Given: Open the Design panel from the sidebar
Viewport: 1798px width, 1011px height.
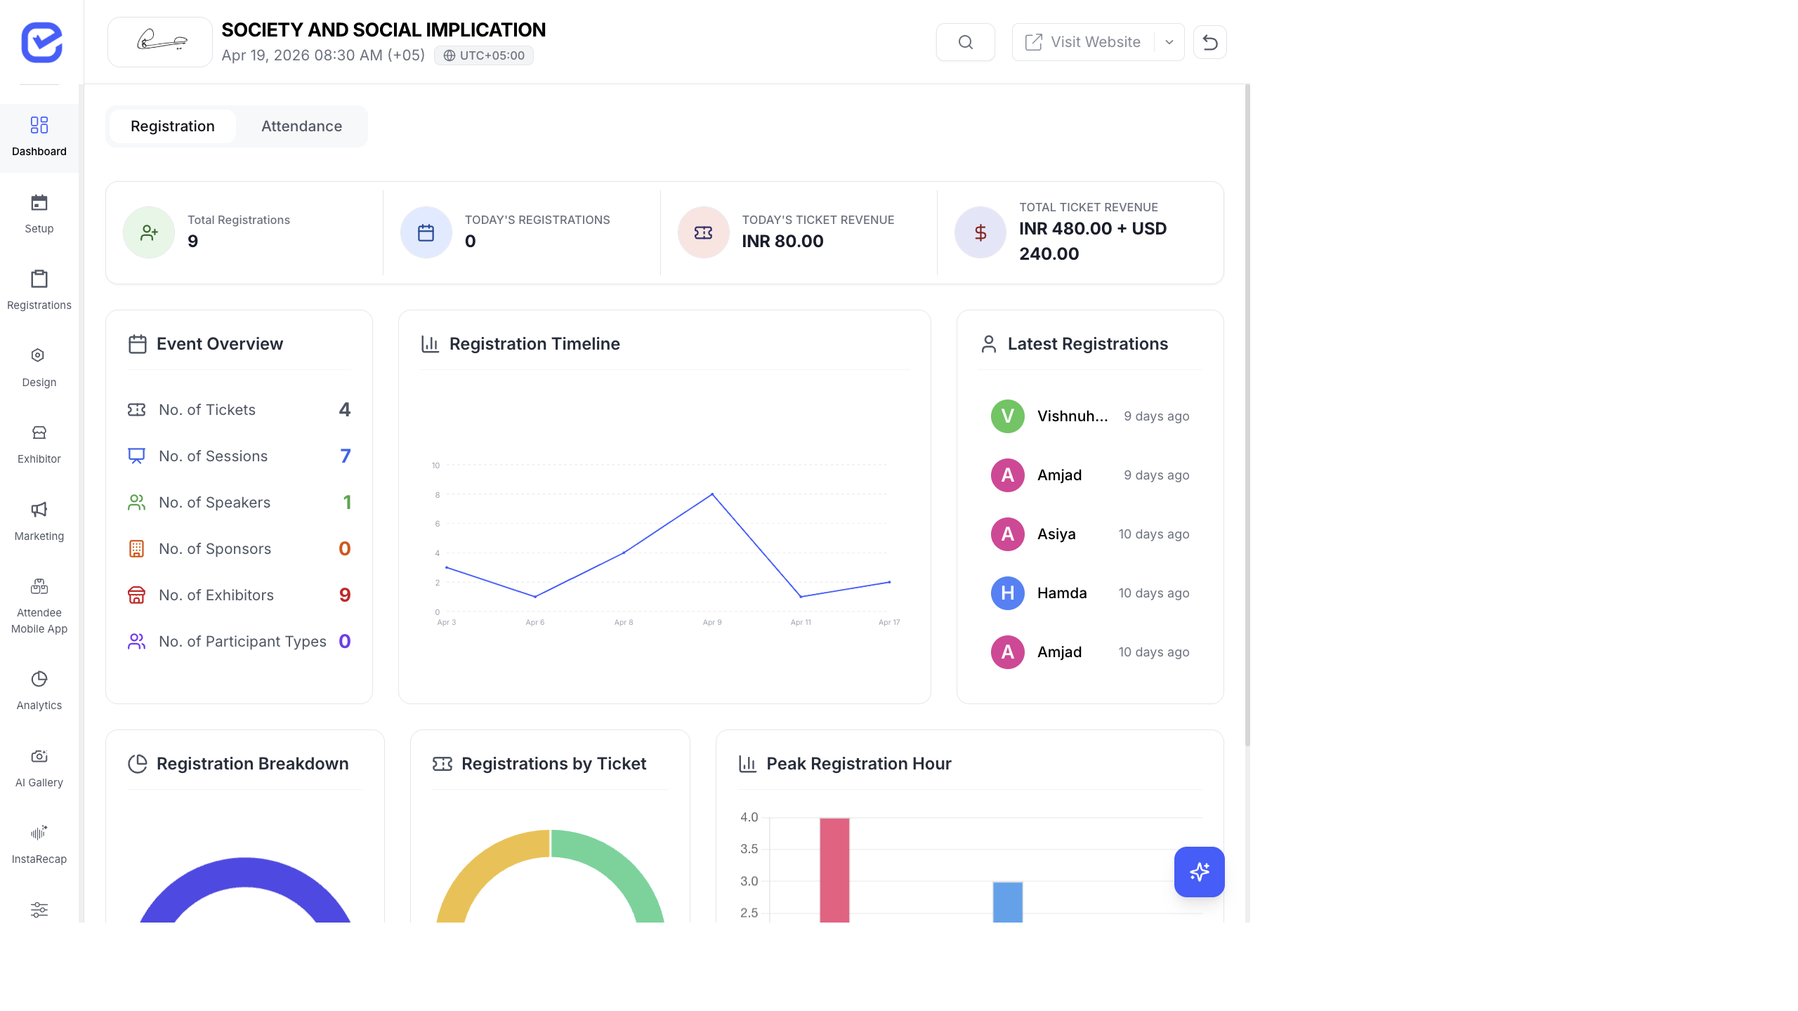Looking at the screenshot, I should [39, 364].
